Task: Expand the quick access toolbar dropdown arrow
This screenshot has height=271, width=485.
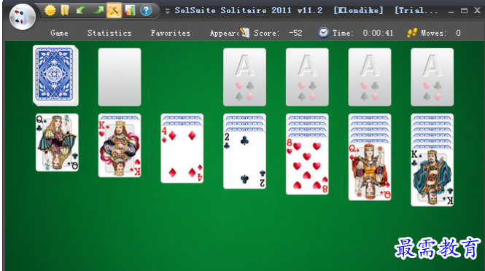Action: pyautogui.click(x=167, y=11)
